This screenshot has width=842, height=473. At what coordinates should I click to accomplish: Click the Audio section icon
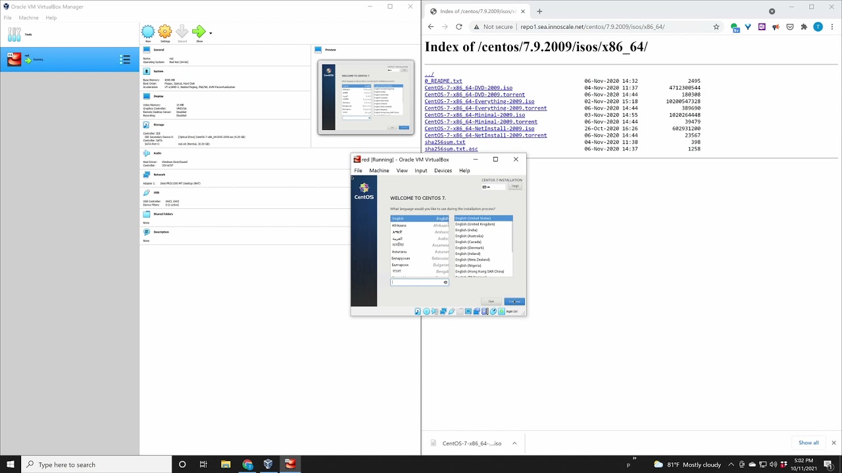pyautogui.click(x=146, y=153)
